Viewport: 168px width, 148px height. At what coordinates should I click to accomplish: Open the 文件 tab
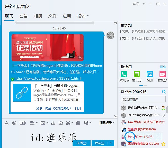[52, 16]
